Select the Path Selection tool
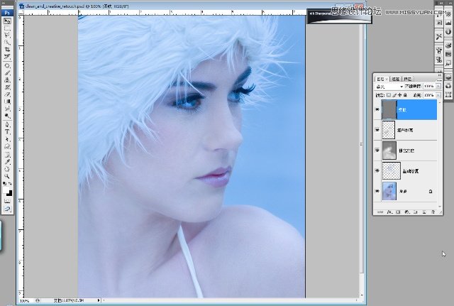 [x=7, y=139]
